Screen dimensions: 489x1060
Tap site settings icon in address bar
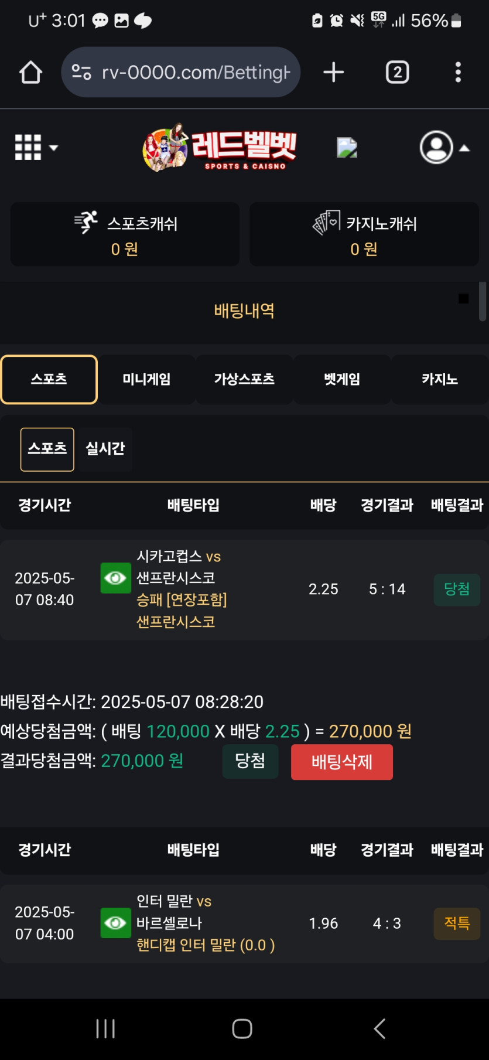click(81, 73)
